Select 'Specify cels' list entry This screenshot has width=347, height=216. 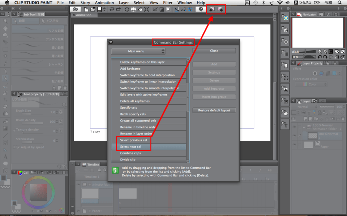(x=149, y=107)
